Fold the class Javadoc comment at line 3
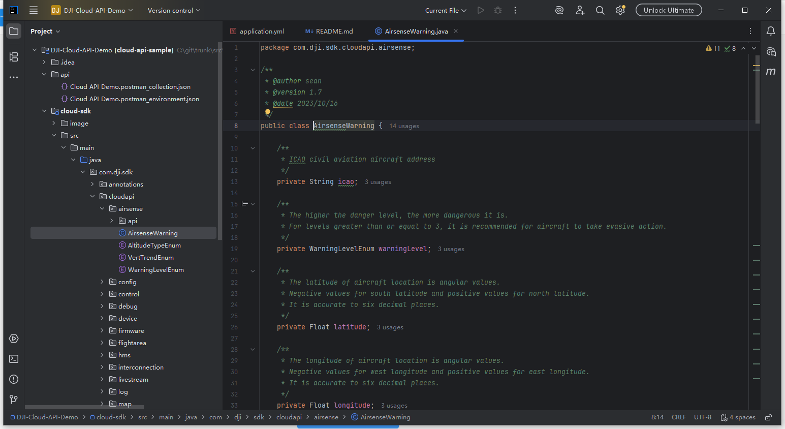Screen dimensions: 785x429 tap(253, 70)
